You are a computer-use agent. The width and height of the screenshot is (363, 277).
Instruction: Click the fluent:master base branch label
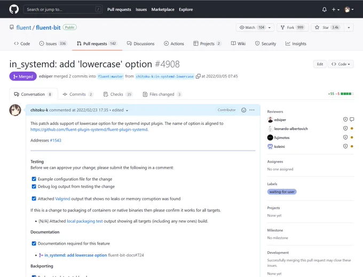tap(111, 76)
